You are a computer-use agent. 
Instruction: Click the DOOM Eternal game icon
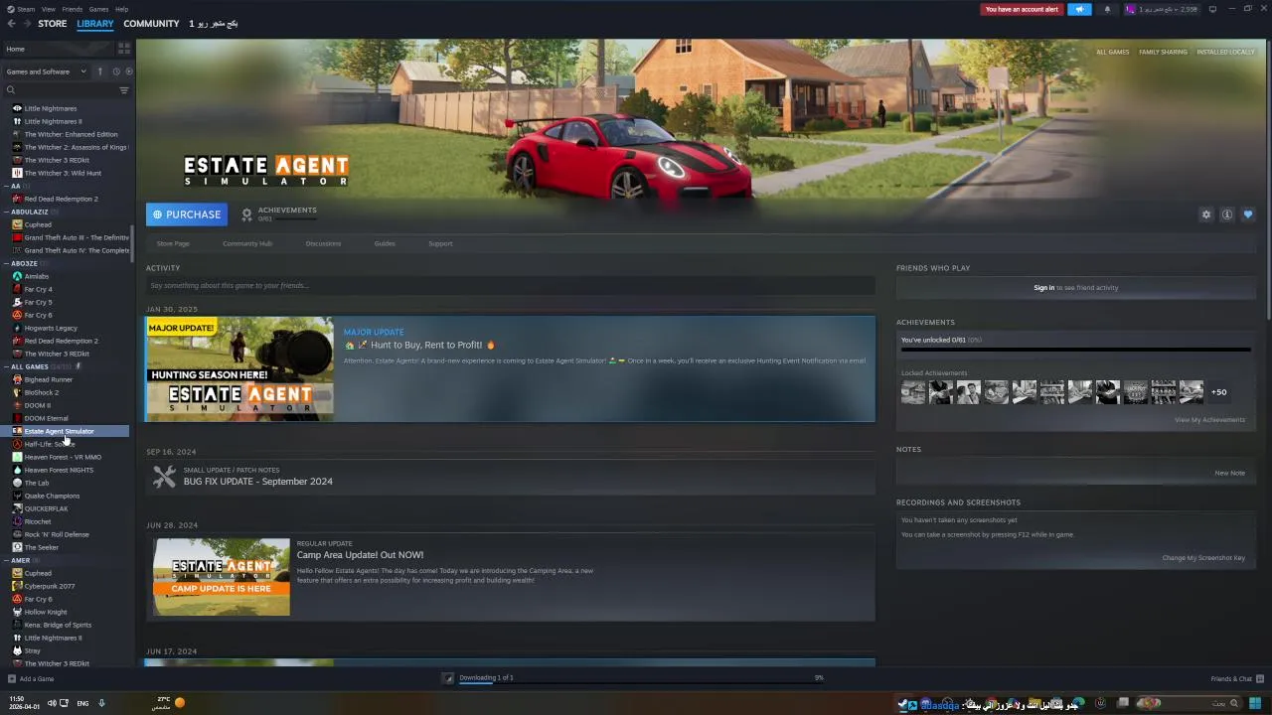(x=17, y=418)
